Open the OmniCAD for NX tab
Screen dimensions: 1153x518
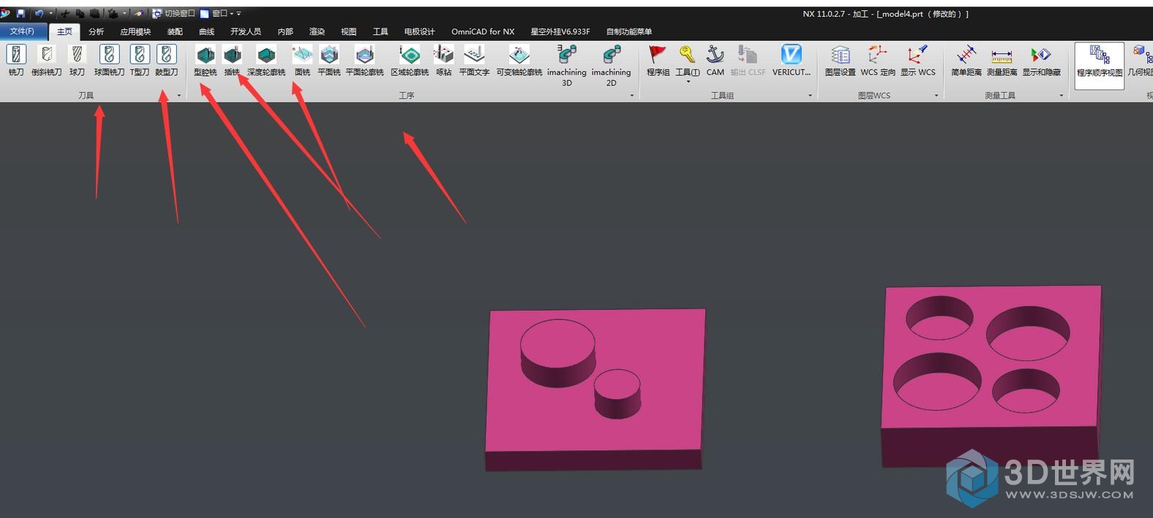(x=483, y=31)
